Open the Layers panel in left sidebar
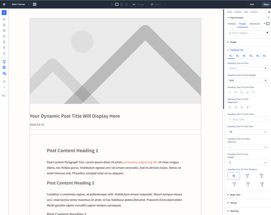This screenshot has width=271, height=215. [x=4, y=19]
